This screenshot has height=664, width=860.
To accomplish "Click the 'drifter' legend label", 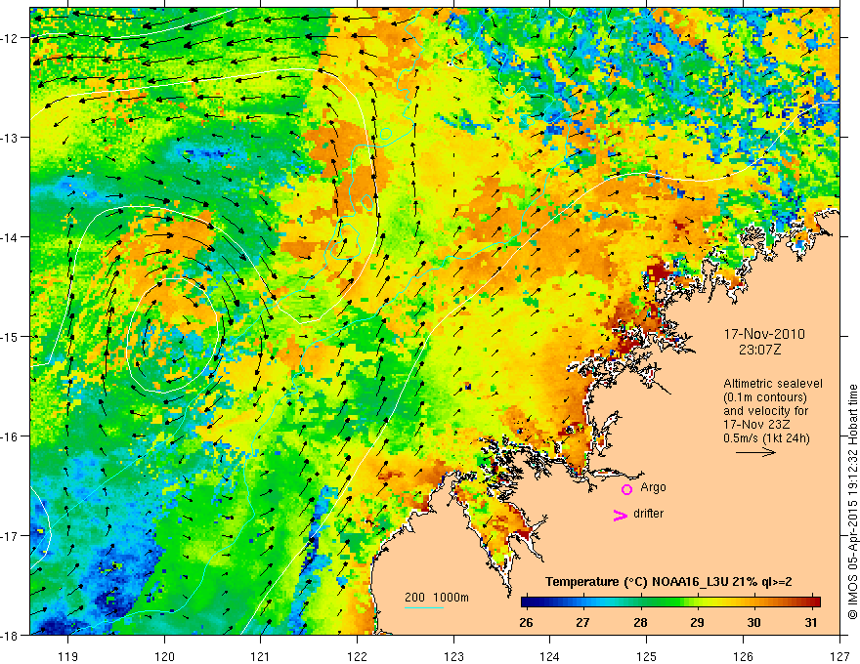I will coord(648,514).
